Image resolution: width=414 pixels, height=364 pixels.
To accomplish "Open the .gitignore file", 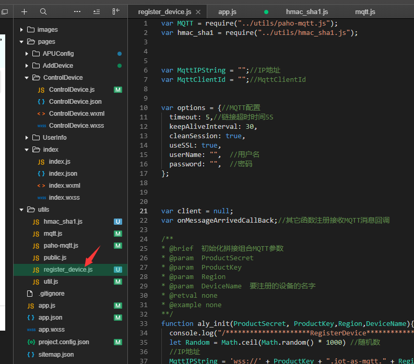I will point(51,294).
